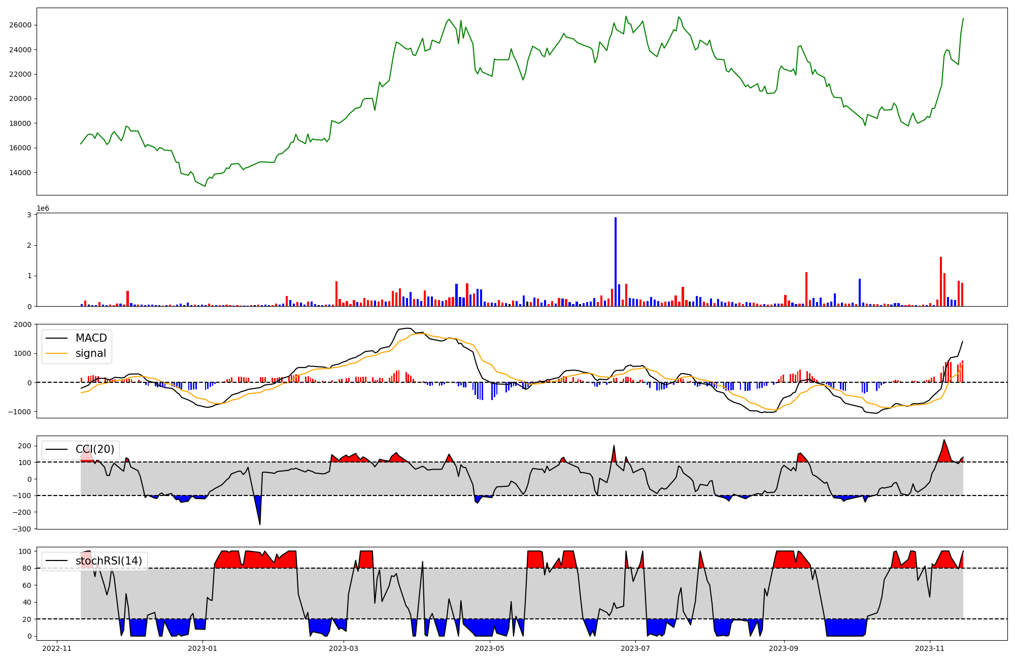Click the 2023-05 date tick label
The width and height of the screenshot is (1015, 660).
[x=490, y=648]
